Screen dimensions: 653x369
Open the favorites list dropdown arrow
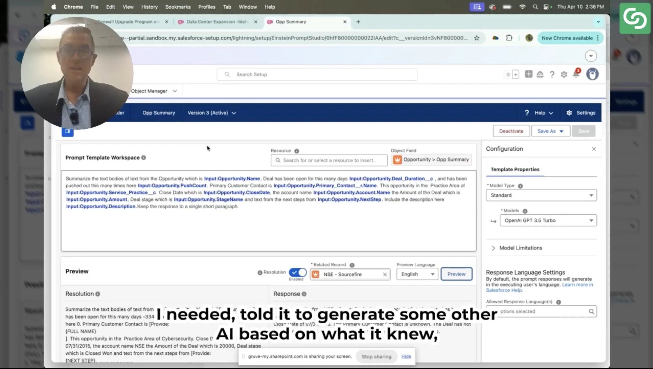point(516,75)
